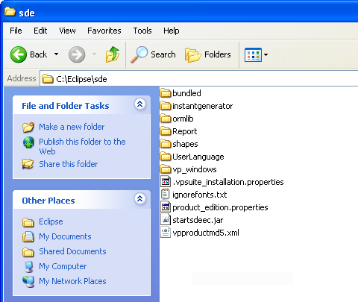Click the startsdeec.jar file name
This screenshot has height=302, width=358.
[198, 220]
